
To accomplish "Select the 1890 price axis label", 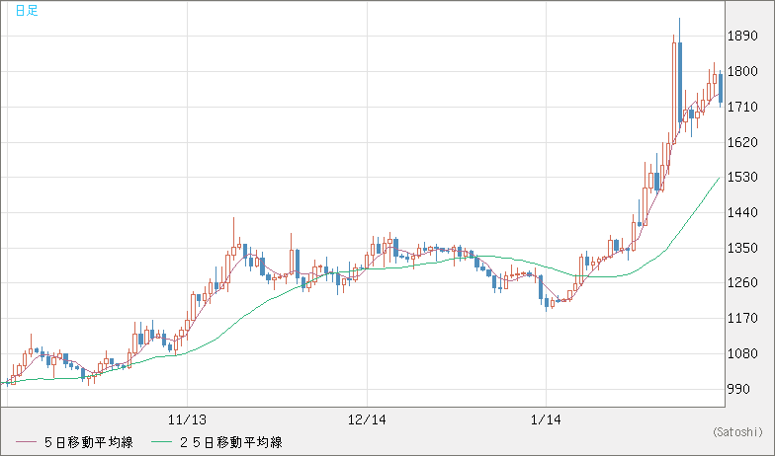I will 742,36.
